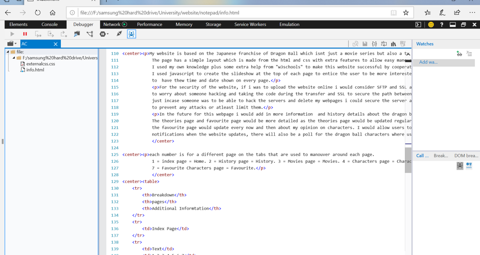The height and width of the screenshot is (255, 480).
Task: Click the Add to favorites star
Action: point(406,13)
